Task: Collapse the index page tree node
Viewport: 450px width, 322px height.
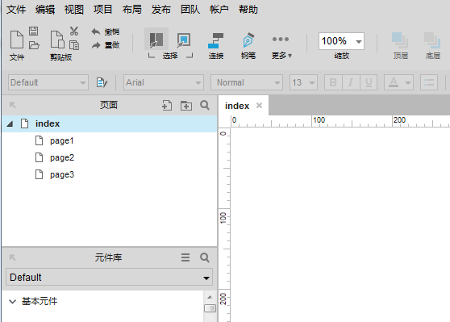Action: (10, 123)
